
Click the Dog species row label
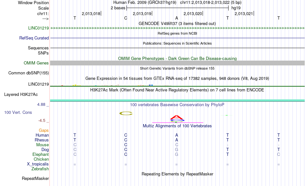[45, 150]
